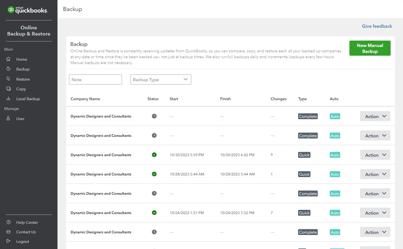The image size is (403, 249).
Task: Click the Copy icon in sidebar
Action: point(8,89)
